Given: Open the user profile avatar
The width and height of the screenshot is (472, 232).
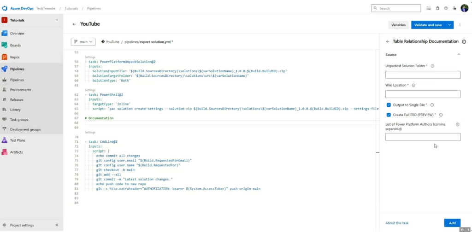Looking at the screenshot, I should [x=465, y=8].
